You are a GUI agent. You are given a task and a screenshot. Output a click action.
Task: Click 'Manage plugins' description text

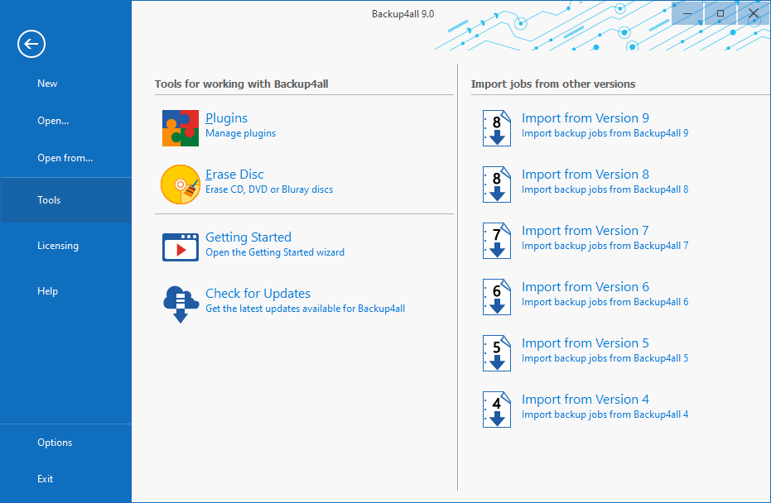(x=240, y=134)
